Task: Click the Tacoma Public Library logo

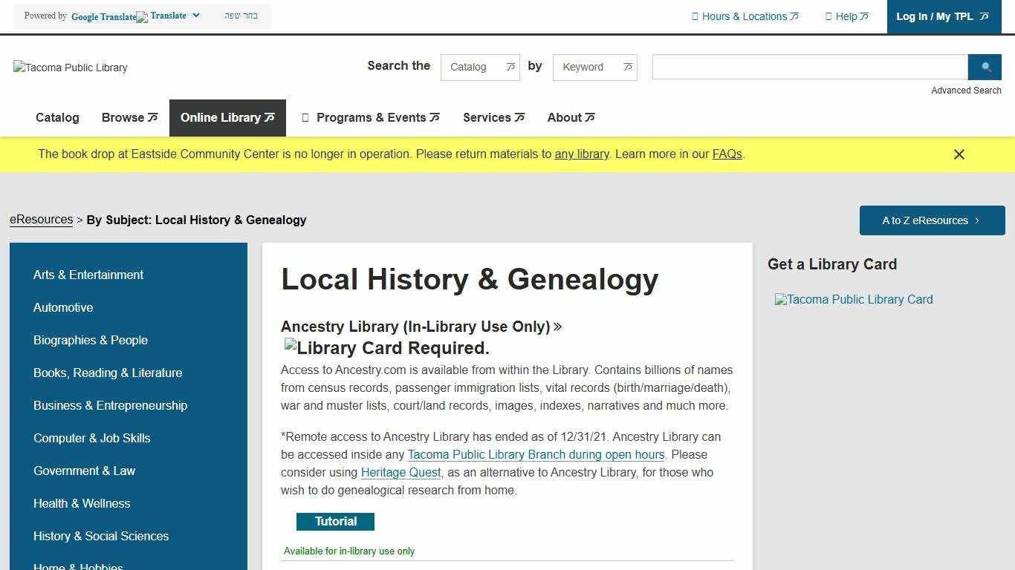Action: 69,68
